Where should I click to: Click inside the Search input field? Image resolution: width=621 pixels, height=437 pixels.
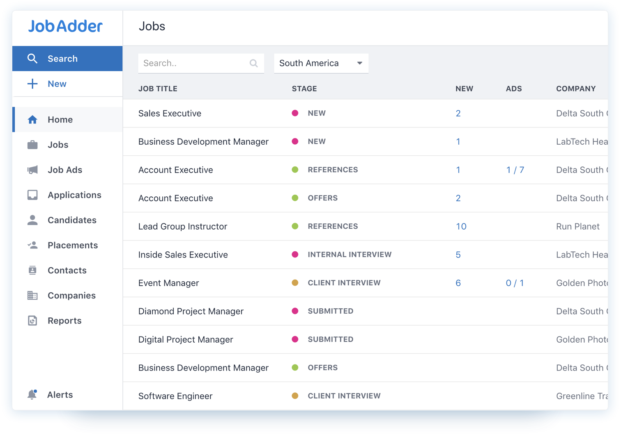coord(193,63)
